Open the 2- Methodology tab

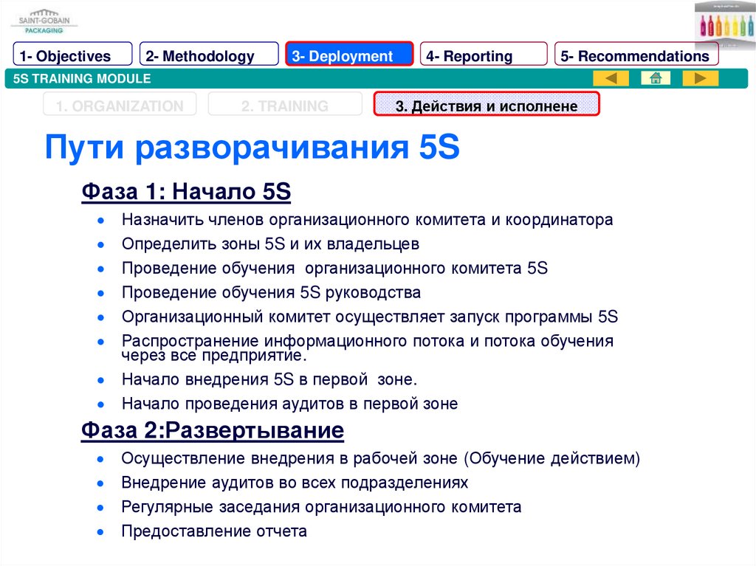tap(209, 56)
